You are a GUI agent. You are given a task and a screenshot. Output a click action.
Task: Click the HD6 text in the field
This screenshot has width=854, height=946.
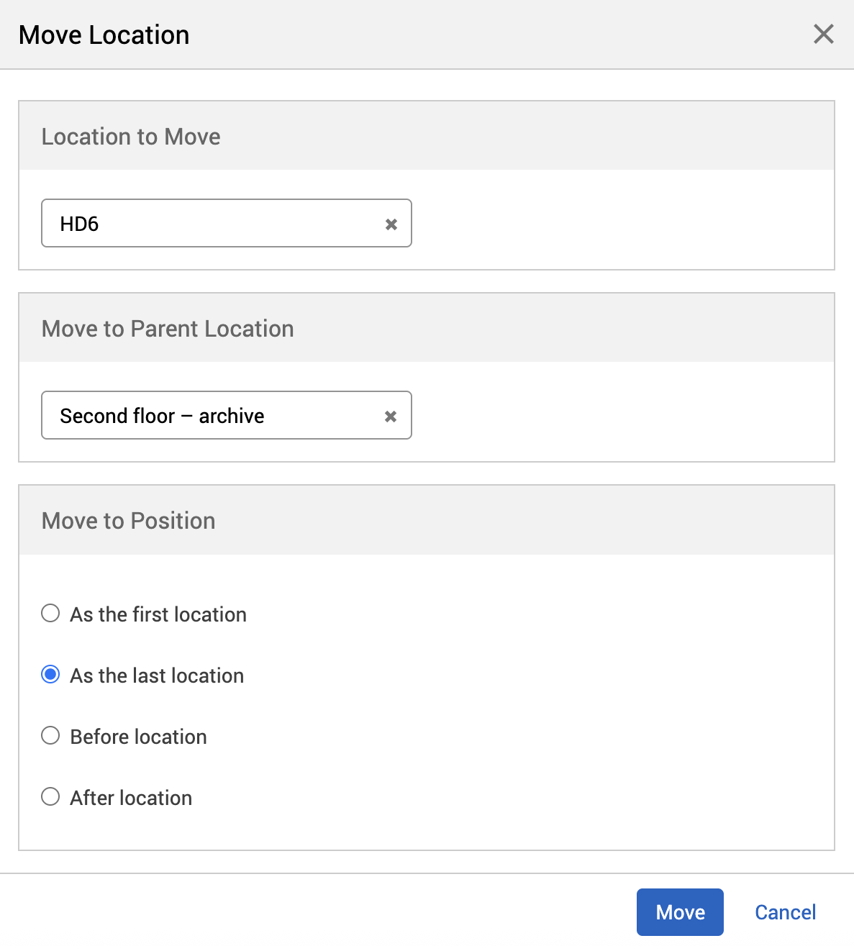[x=79, y=223]
